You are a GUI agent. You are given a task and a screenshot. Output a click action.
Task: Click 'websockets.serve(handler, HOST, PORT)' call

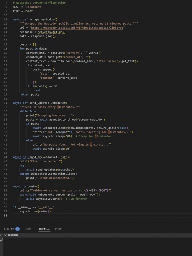(68, 194)
